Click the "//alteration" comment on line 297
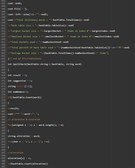Viewport: 135px width, 168px height. (15, 153)
